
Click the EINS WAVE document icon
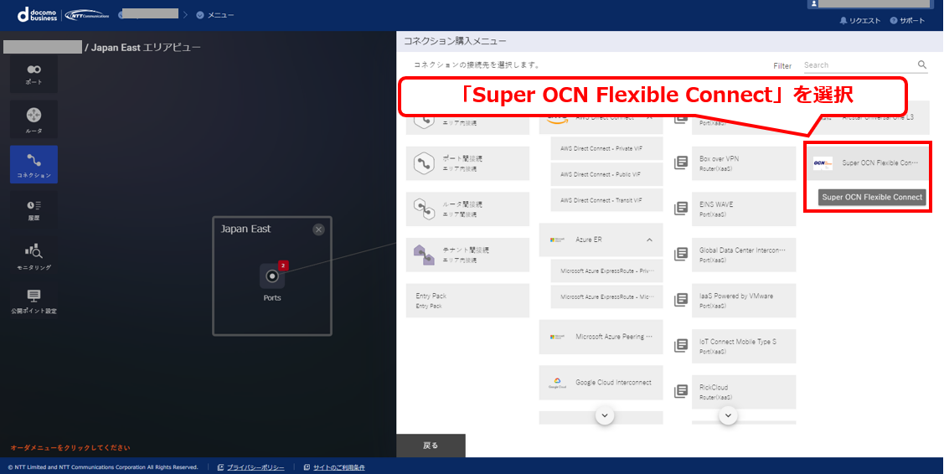[681, 209]
